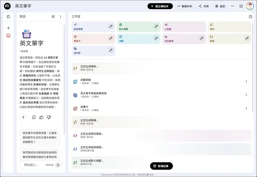Click the 正在生成影片摘要 row
Viewport: 257px width, 177px height.
coord(161,162)
